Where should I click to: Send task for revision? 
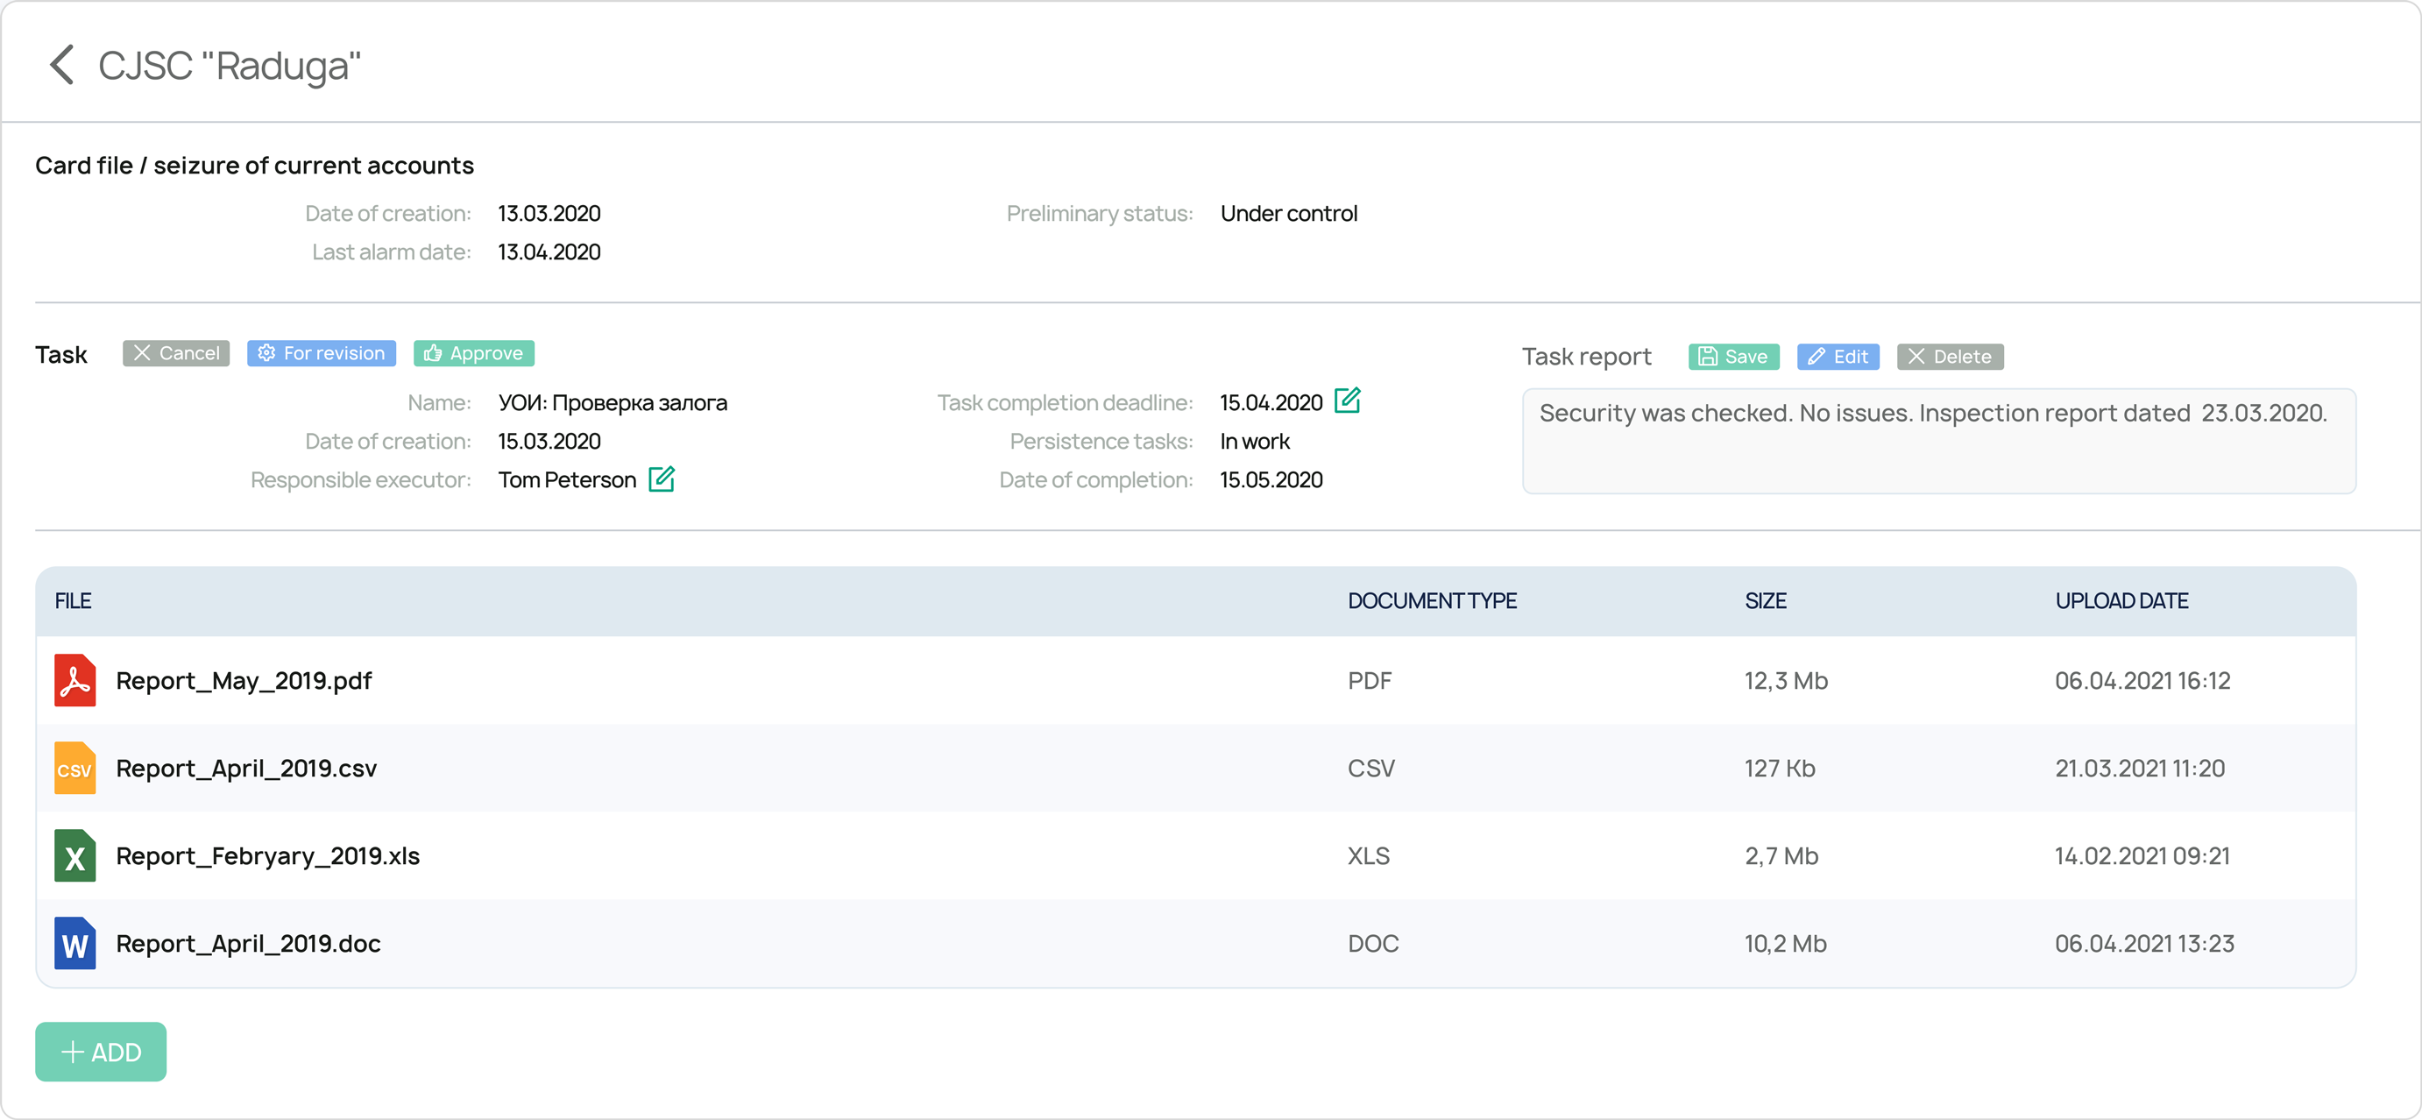pyautogui.click(x=322, y=353)
